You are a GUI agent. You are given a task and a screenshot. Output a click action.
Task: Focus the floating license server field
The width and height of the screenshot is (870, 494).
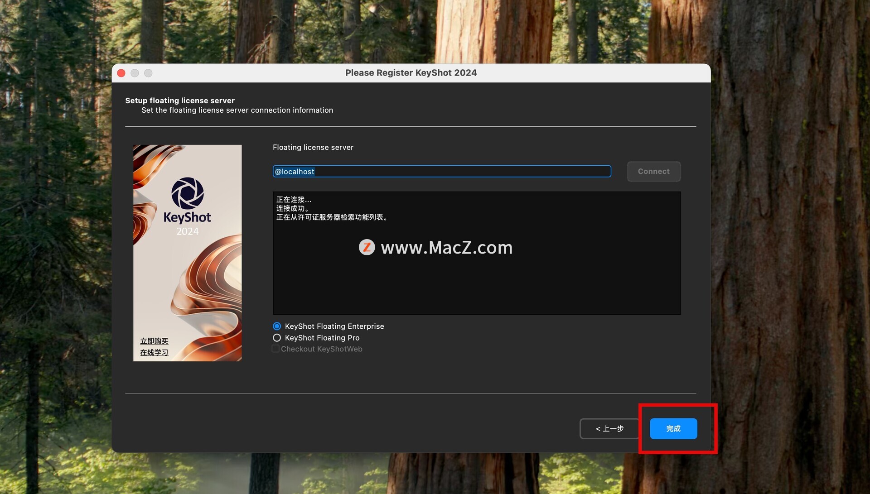coord(442,171)
